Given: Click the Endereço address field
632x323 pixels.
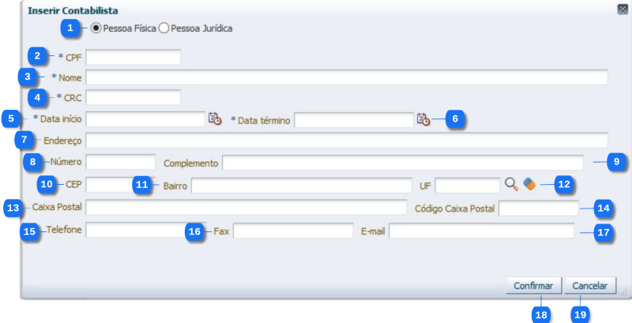Looking at the screenshot, I should click(x=347, y=140).
